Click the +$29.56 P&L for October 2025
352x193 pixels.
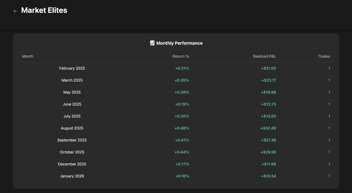[268, 152]
